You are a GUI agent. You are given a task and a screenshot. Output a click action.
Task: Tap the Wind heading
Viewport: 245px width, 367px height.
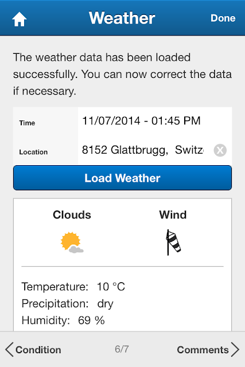[x=173, y=214]
